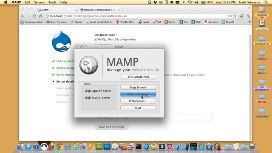Select MySQL, MariaDB, or equivalent option
Image resolution: width=272 pixels, height=153 pixels.
point(96,40)
